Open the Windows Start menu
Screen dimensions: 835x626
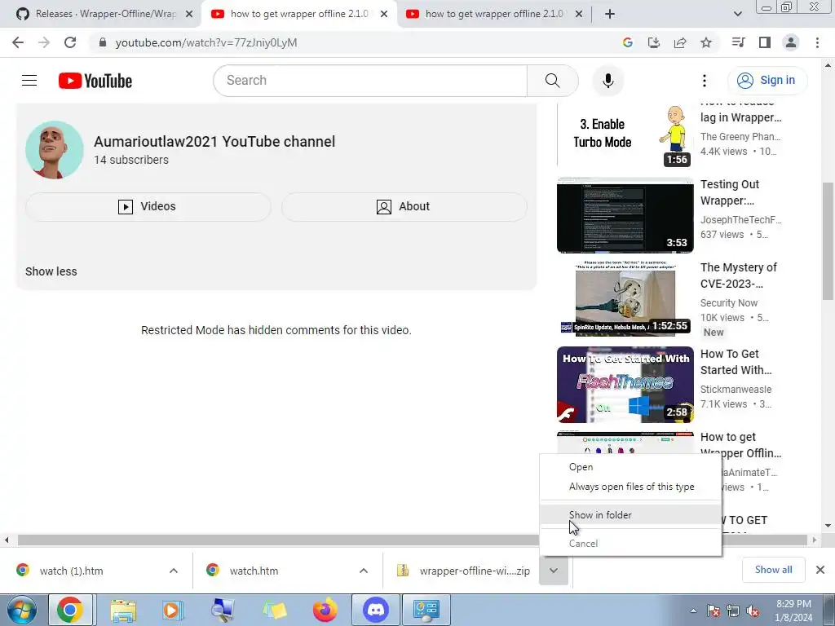(21, 610)
